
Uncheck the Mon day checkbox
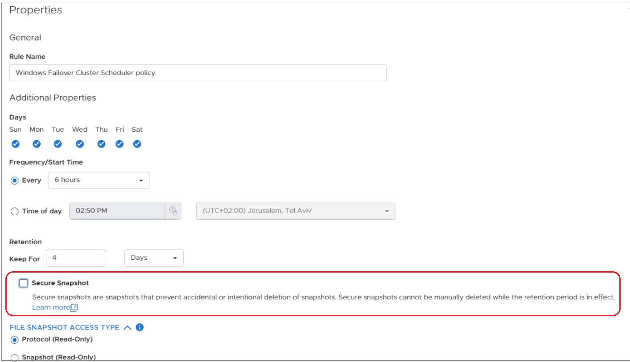(x=36, y=144)
